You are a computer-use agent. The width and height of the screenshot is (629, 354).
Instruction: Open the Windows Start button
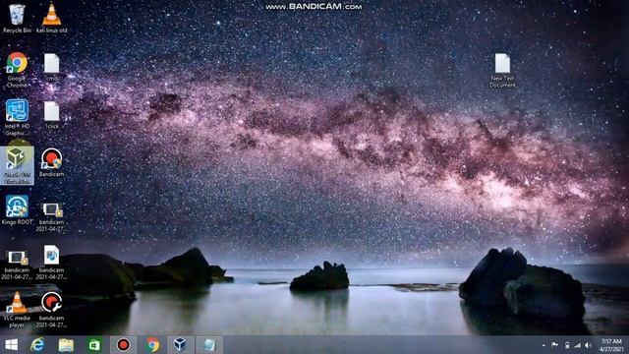pos(11,345)
